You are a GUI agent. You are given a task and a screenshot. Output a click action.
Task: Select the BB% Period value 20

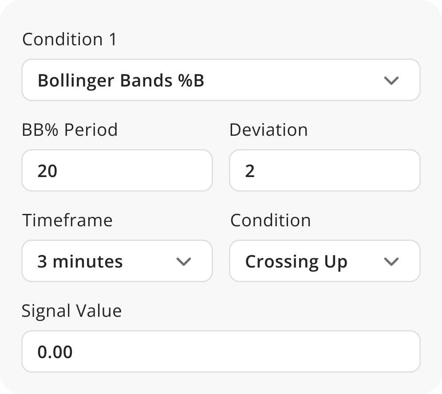point(117,170)
